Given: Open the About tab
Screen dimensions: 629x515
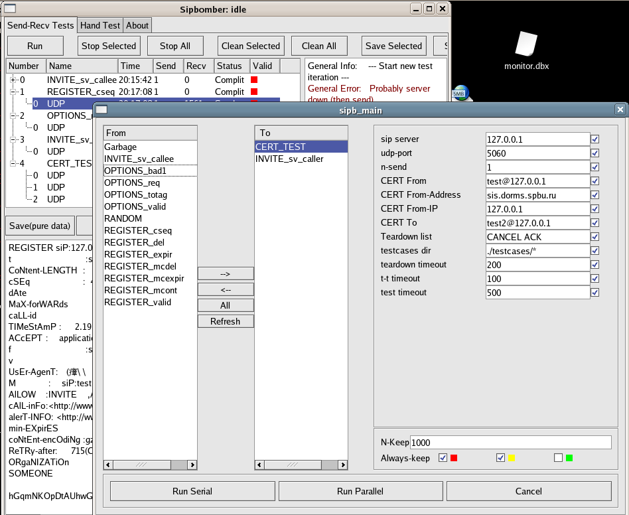Looking at the screenshot, I should coord(137,25).
